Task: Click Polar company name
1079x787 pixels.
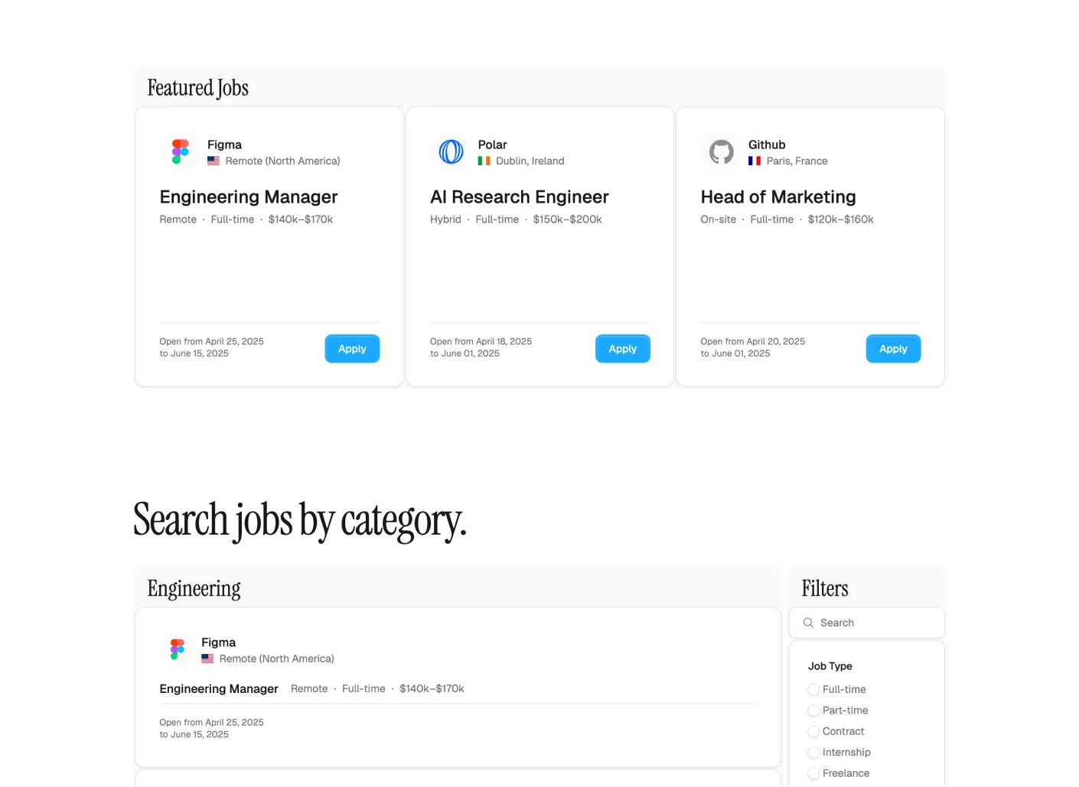Action: click(493, 145)
